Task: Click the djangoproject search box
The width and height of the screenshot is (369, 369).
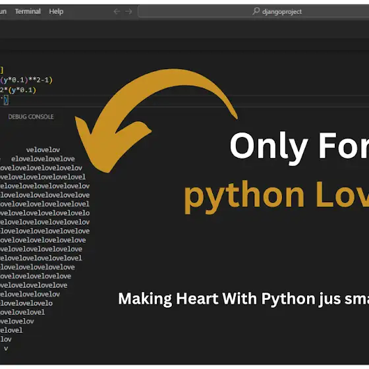Action: [253, 11]
